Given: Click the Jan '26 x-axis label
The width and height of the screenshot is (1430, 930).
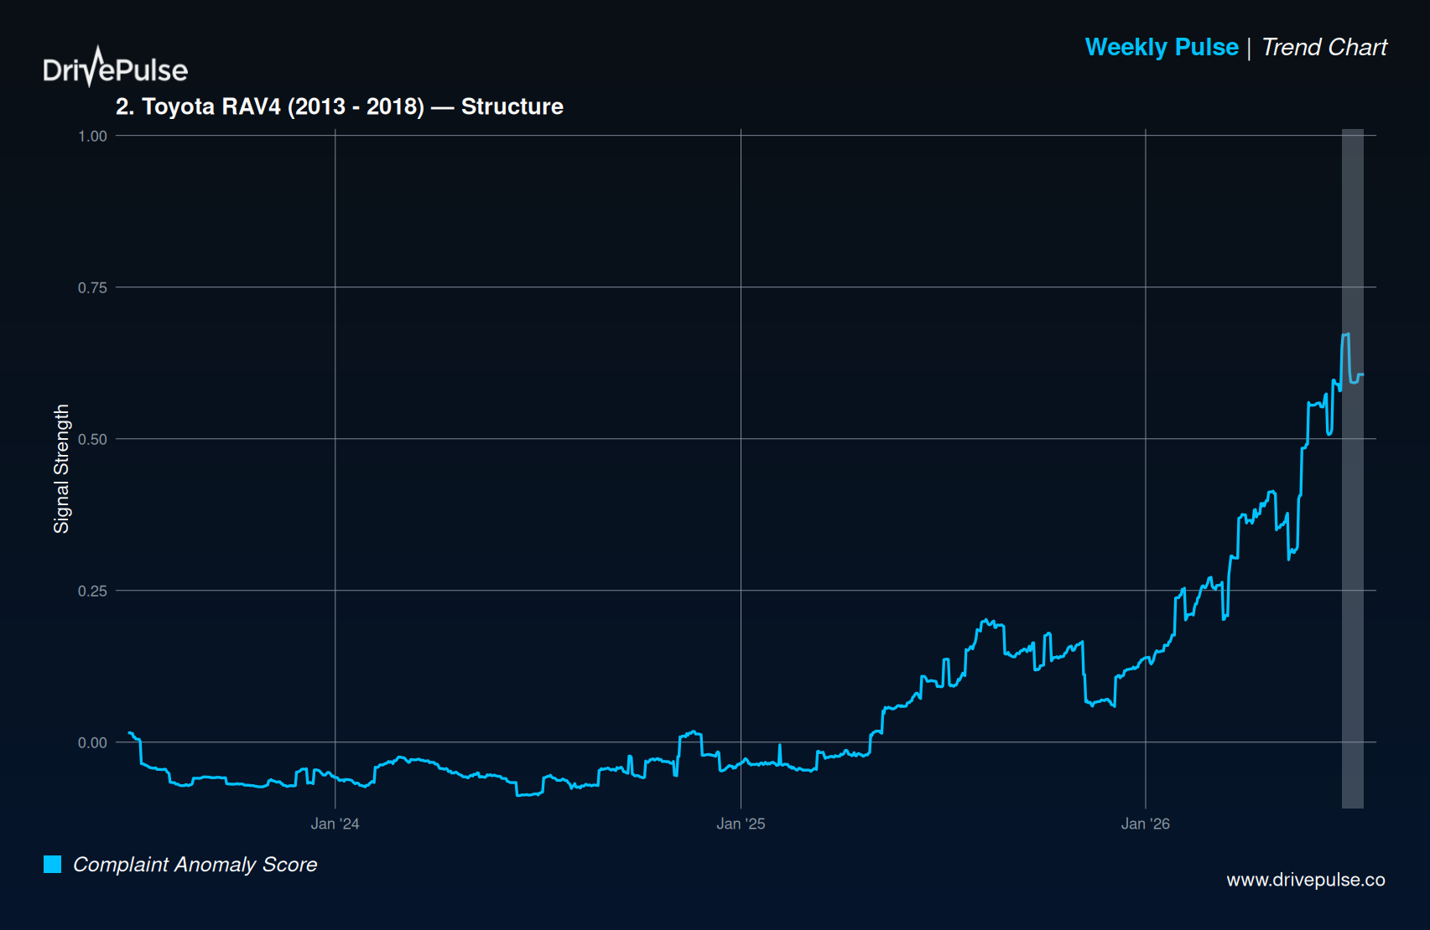Looking at the screenshot, I should pos(1146,824).
